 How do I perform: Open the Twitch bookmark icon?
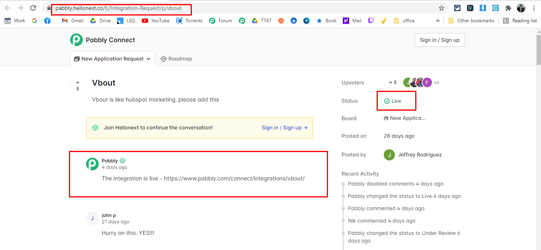tap(371, 21)
